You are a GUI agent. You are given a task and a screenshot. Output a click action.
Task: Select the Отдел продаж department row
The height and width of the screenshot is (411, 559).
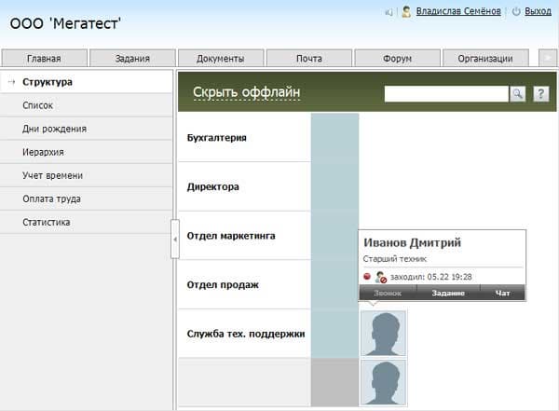[244, 284]
